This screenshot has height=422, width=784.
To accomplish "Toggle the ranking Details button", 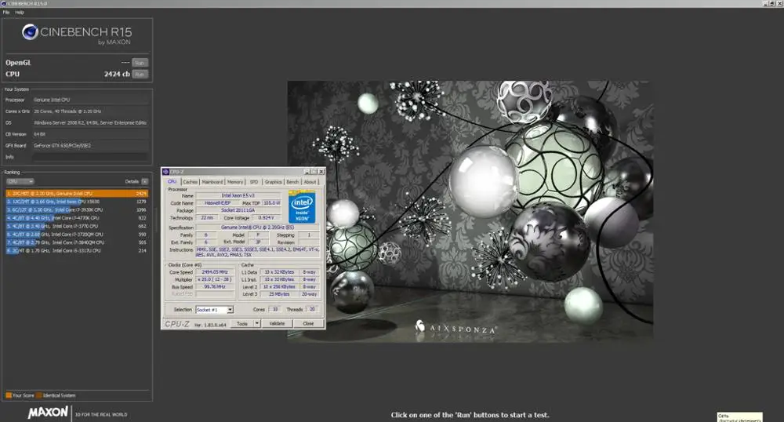I will pyautogui.click(x=144, y=181).
